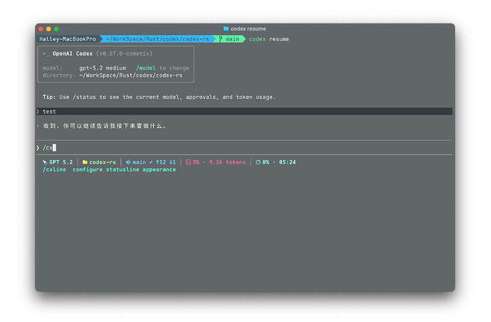Image resolution: width=491 pixels, height=322 pixels.
Task: Click the green maximize window button
Action: pos(56,29)
